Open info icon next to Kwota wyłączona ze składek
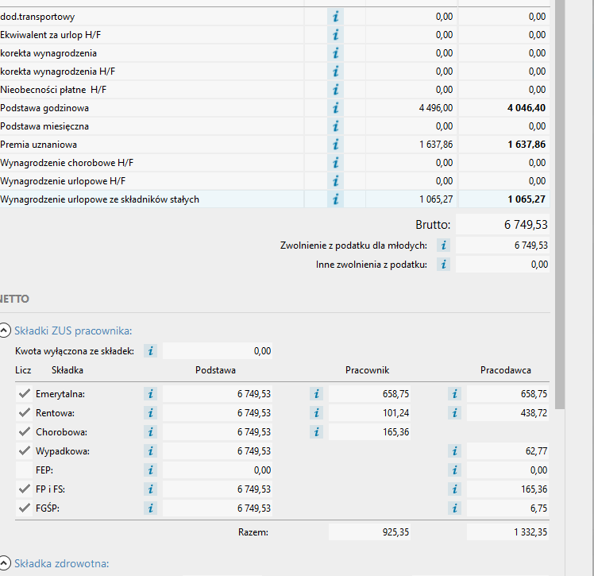Viewport: 594px width, 576px height. point(150,350)
